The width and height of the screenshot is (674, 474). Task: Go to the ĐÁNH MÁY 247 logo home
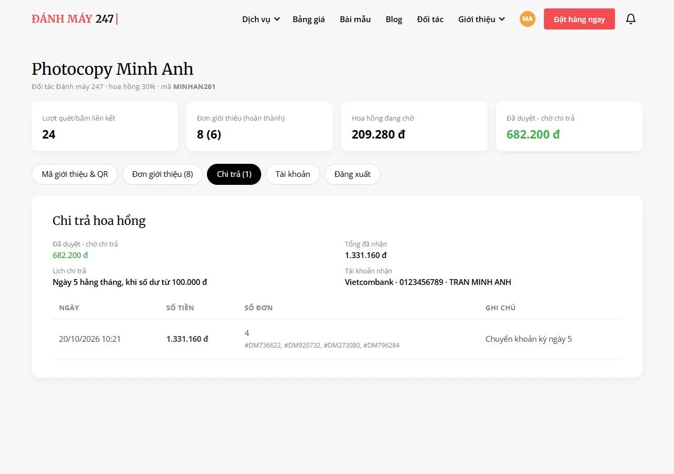[75, 19]
